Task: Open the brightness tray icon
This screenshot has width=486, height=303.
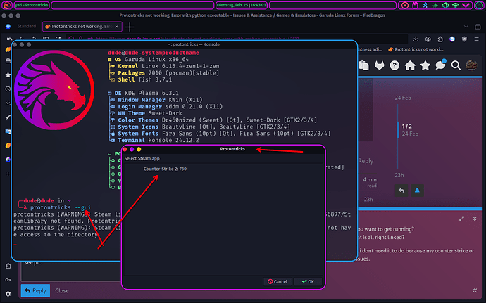Action: pyautogui.click(x=435, y=5)
